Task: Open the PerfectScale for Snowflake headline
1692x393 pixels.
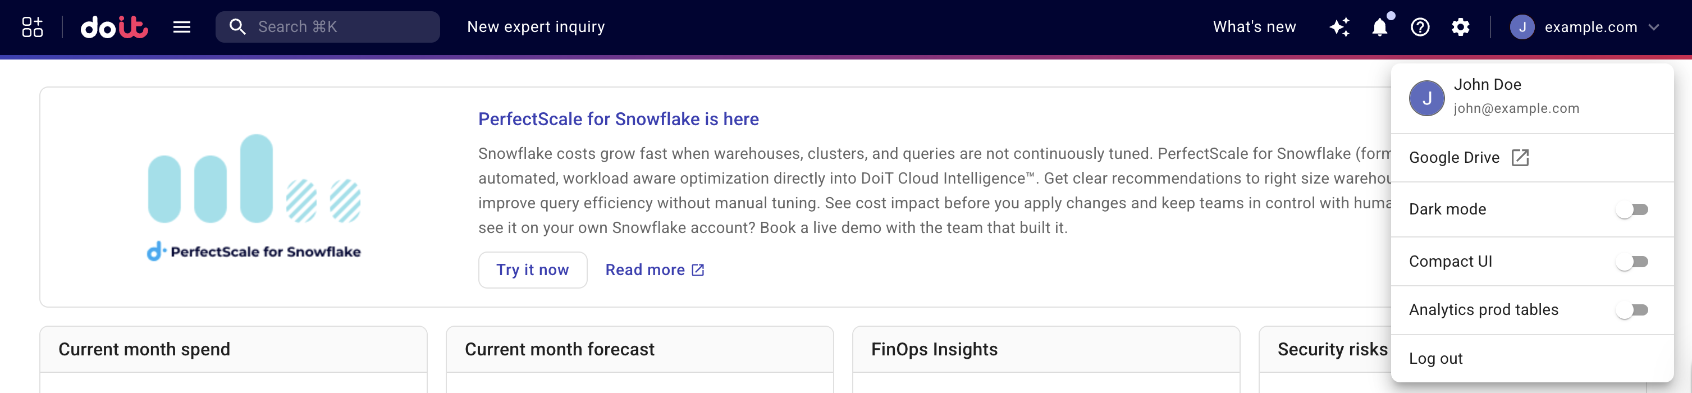Action: pyautogui.click(x=618, y=119)
